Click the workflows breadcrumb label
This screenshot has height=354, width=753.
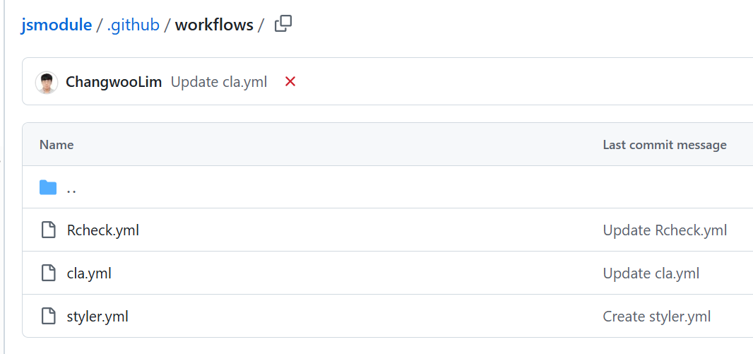pyautogui.click(x=214, y=25)
